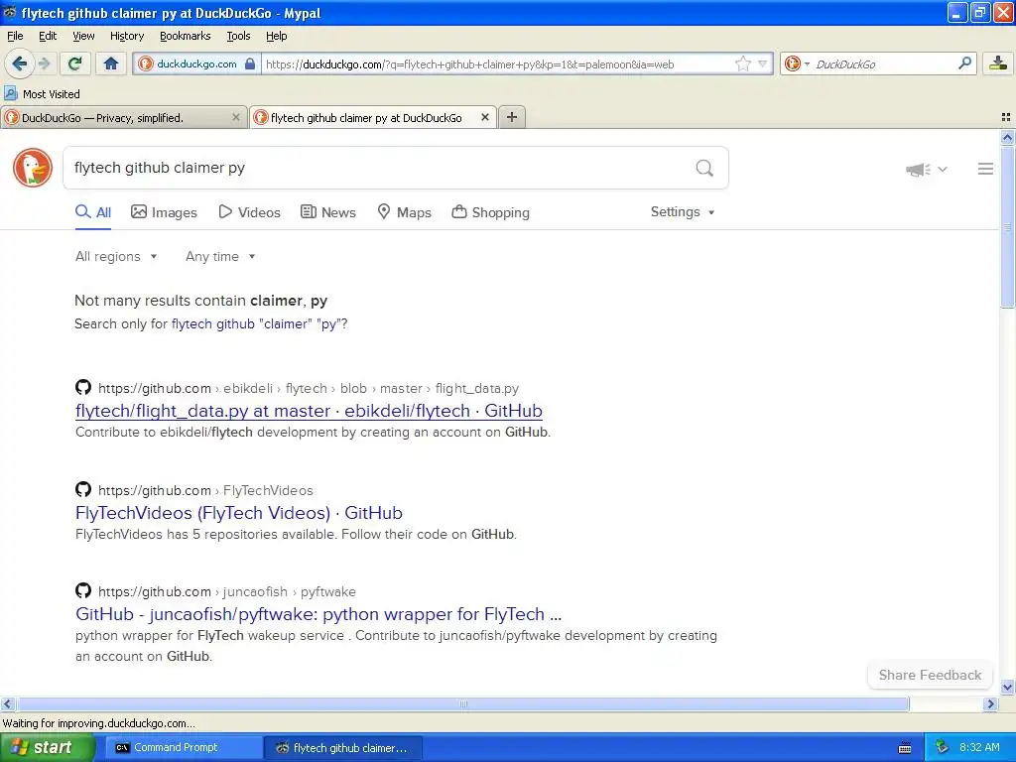Select the All results tab
Viewport: 1016px width, 762px height.
tap(93, 212)
